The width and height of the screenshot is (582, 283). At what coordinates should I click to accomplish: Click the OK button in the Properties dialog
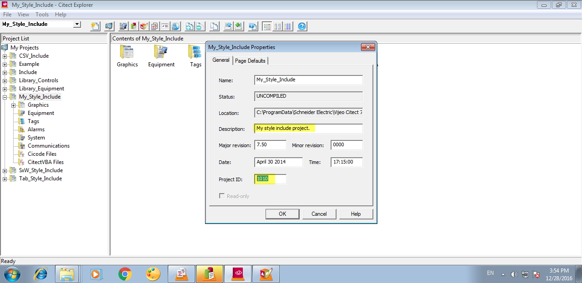[x=282, y=213]
